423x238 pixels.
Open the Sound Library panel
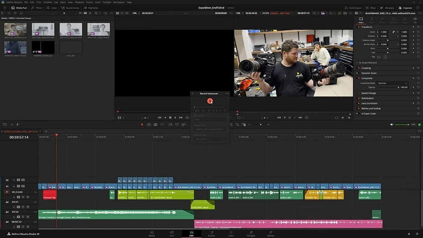click(70, 8)
